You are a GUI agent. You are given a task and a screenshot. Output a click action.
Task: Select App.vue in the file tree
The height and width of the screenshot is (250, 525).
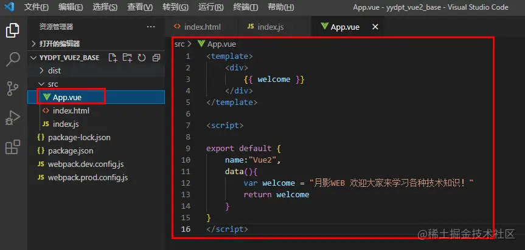[96, 97]
